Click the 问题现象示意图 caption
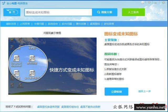168x112 pixels. (52, 33)
